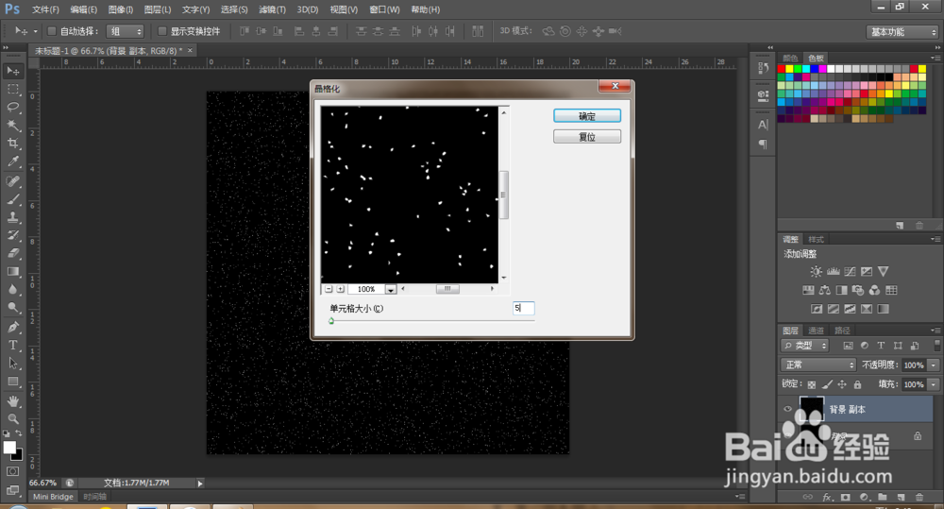Image resolution: width=944 pixels, height=509 pixels.
Task: Enable 显示变换控件 checkbox
Action: [162, 31]
